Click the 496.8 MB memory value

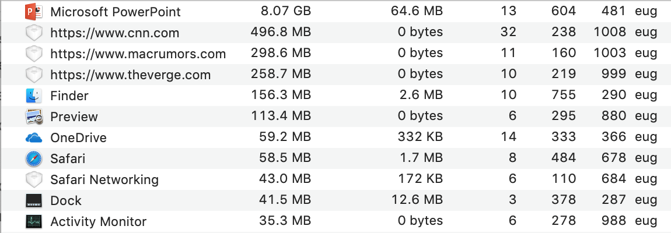tap(280, 33)
